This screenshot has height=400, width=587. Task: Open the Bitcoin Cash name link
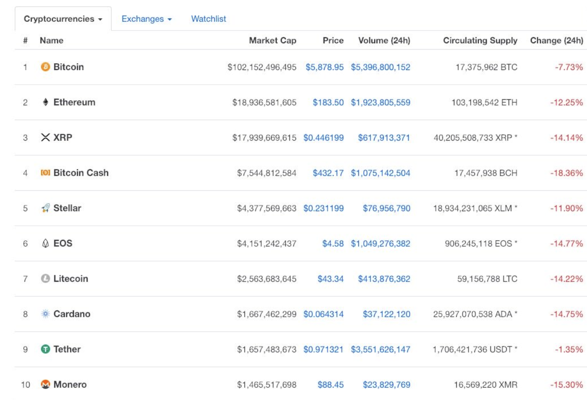[x=81, y=173]
